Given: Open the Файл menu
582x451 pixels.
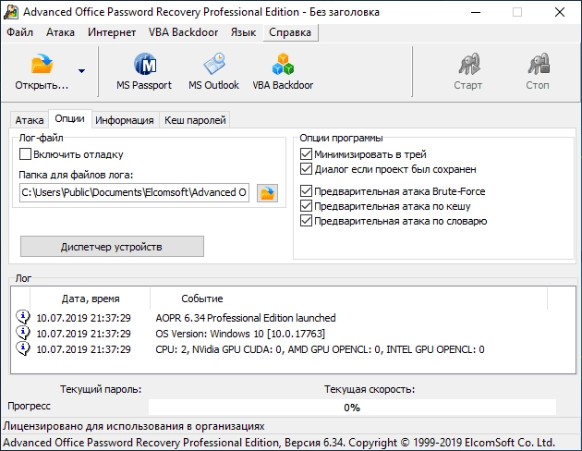Looking at the screenshot, I should pyautogui.click(x=20, y=32).
